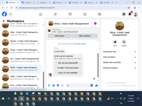
Task: Open a new browser tab
Action: (117, 3)
